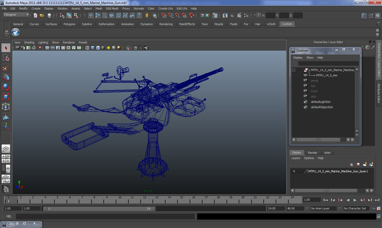Click the checkmark shelf button

[x=16, y=32]
